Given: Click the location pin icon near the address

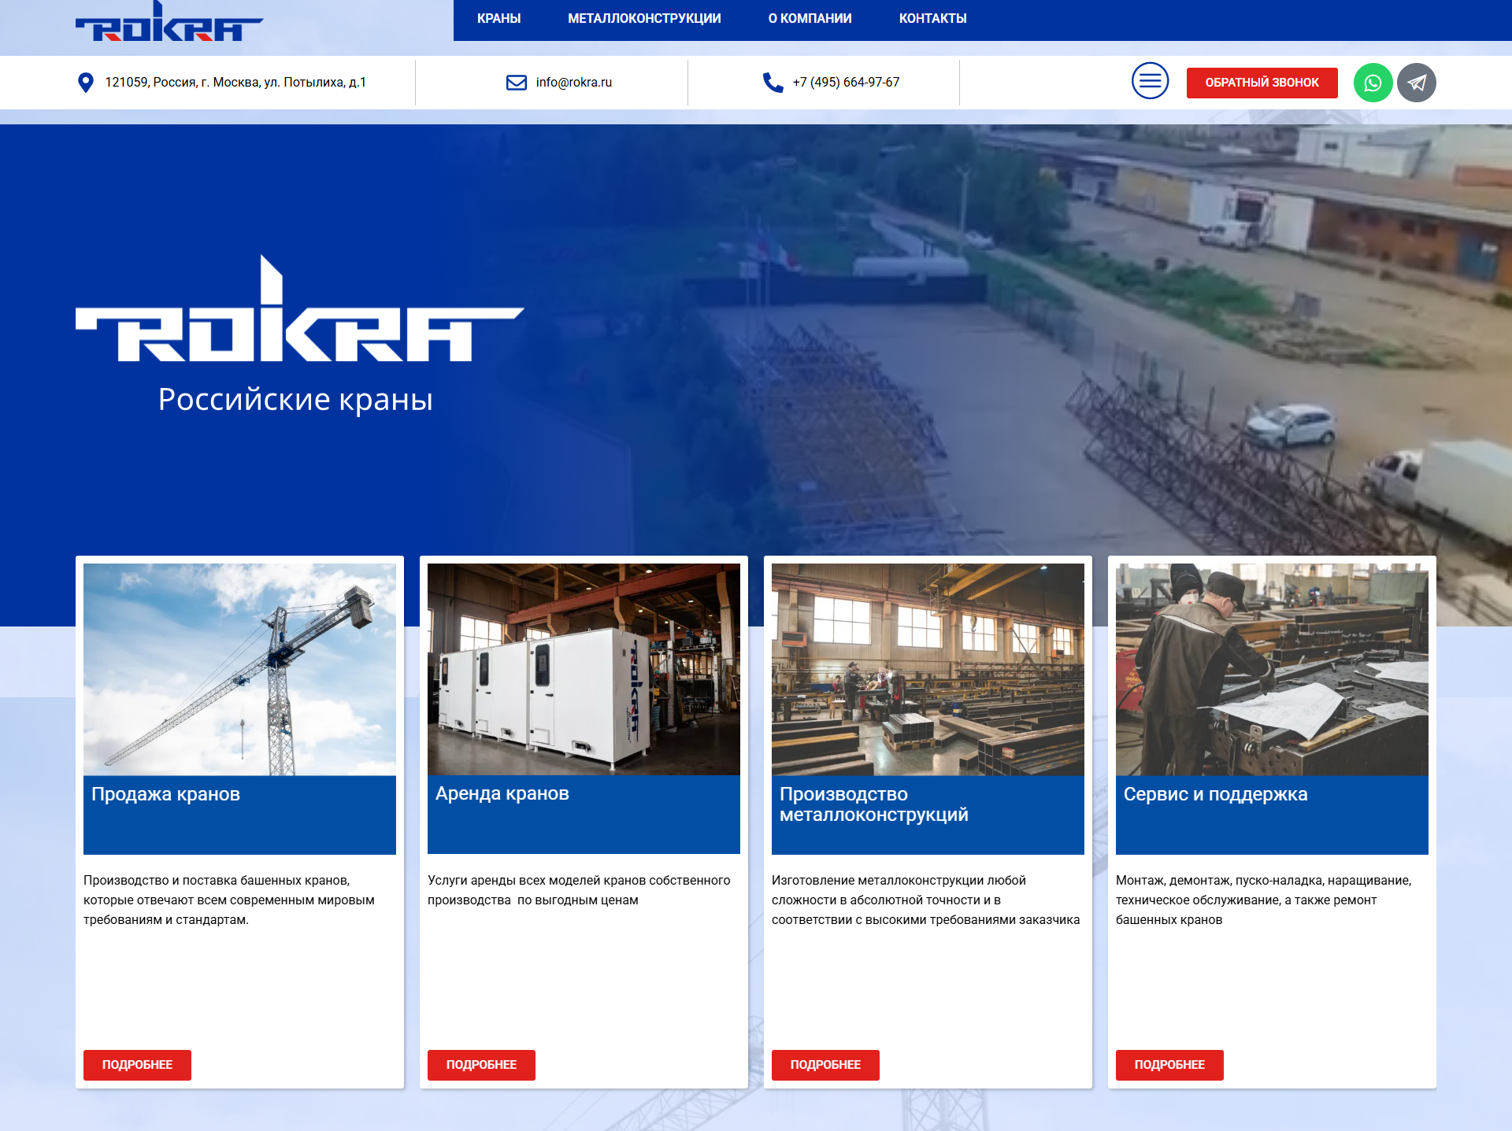Looking at the screenshot, I should tap(87, 81).
